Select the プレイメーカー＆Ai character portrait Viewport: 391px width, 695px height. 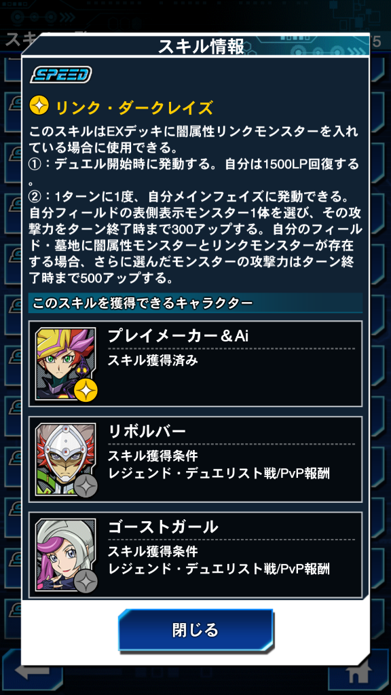click(66, 364)
